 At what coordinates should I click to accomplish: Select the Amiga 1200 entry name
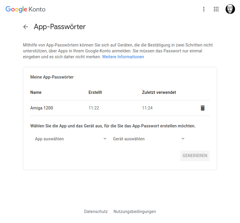pyautogui.click(x=42, y=108)
